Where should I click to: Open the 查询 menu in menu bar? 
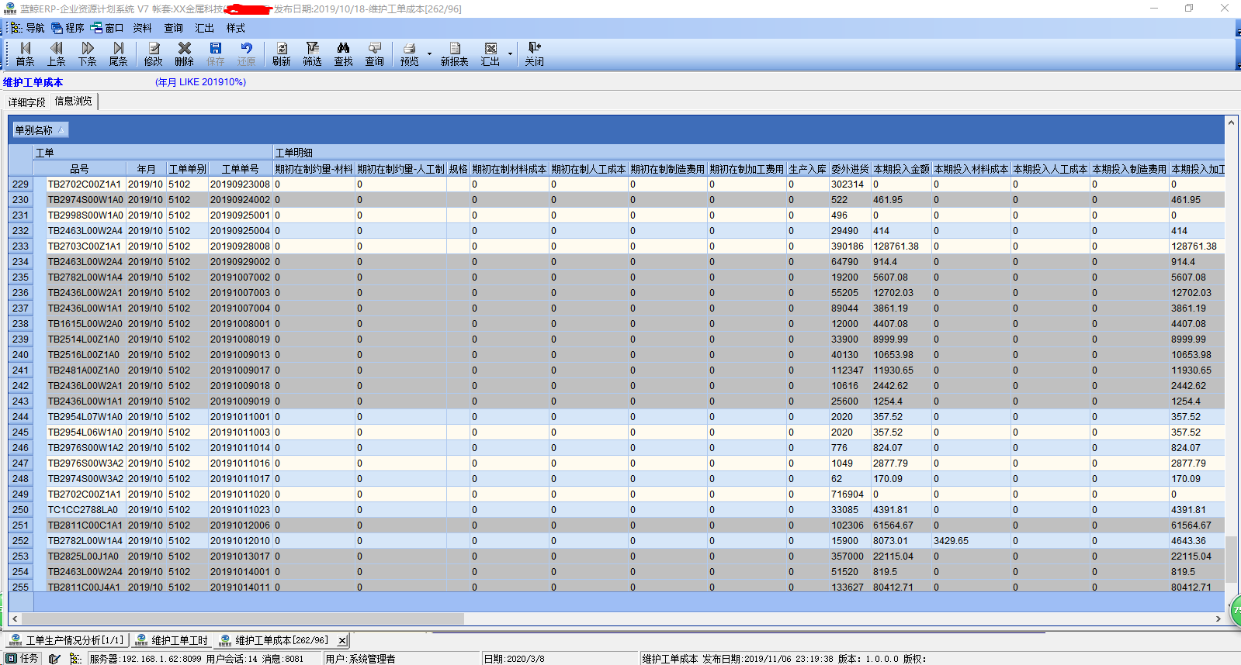174,28
